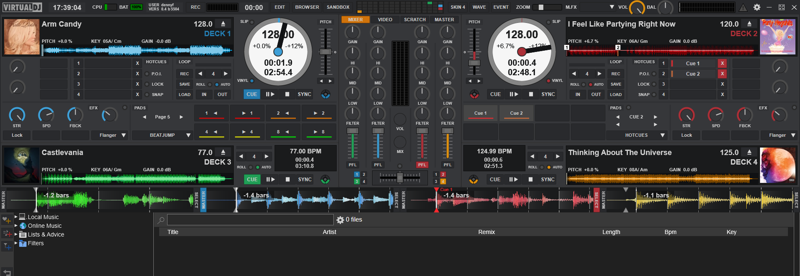Expand the Online Music folder
The image size is (800, 276).
[x=16, y=225]
